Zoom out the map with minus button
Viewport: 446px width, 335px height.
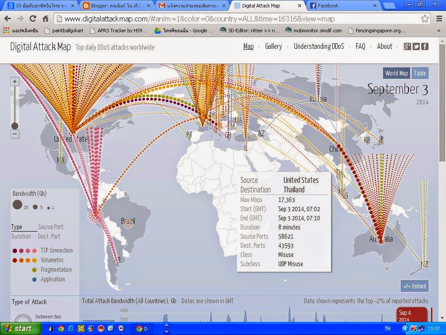coord(15,134)
